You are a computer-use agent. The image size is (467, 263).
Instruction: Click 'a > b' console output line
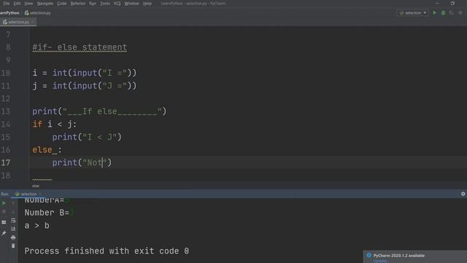(x=37, y=226)
